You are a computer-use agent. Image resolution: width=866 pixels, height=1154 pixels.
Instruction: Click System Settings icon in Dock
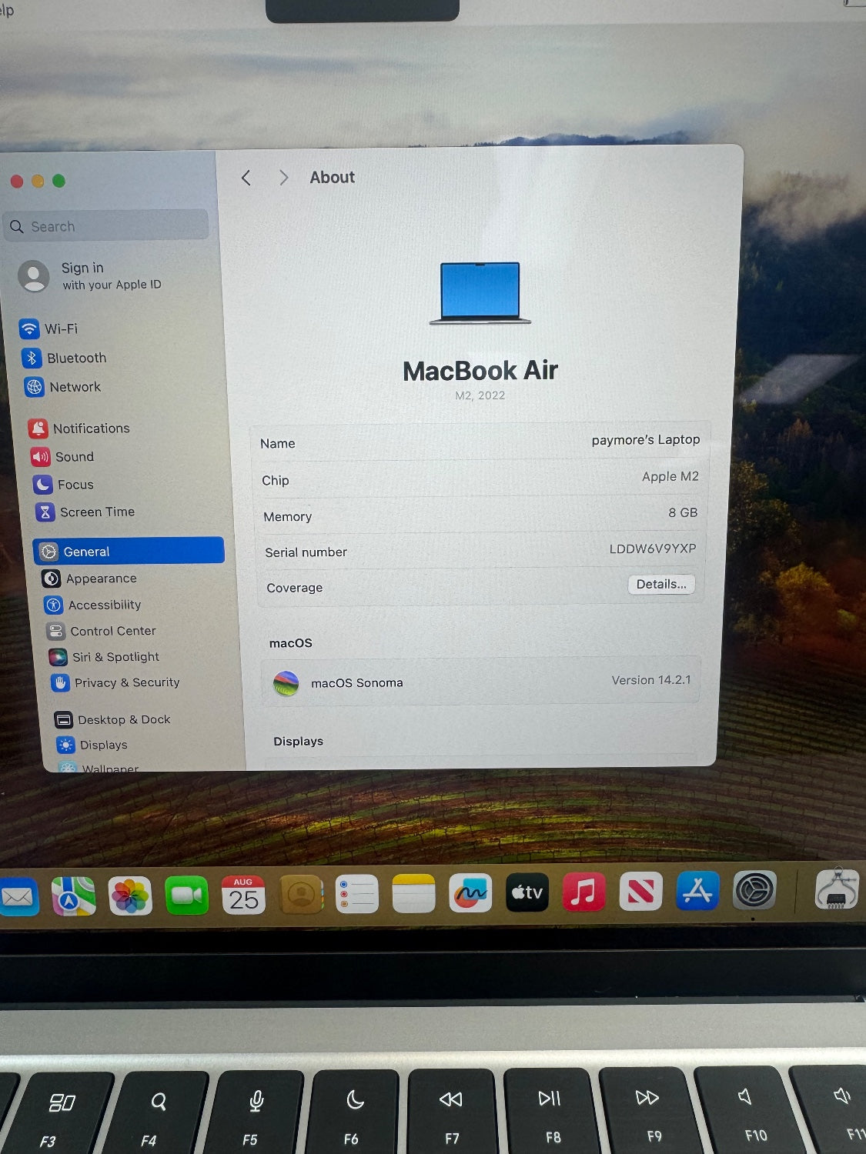pyautogui.click(x=754, y=891)
